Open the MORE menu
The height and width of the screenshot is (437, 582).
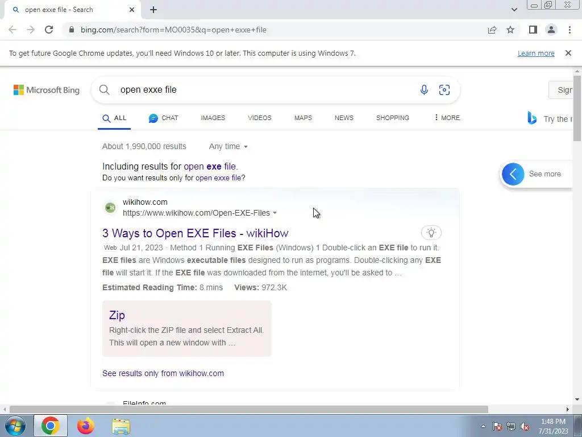click(447, 118)
